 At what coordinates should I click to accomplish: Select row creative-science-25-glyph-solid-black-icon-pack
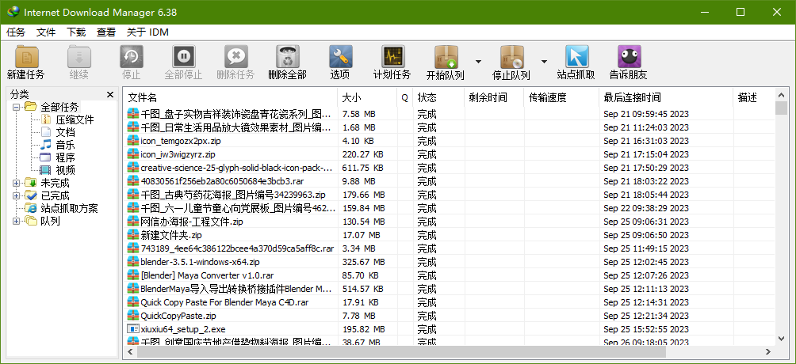point(450,168)
